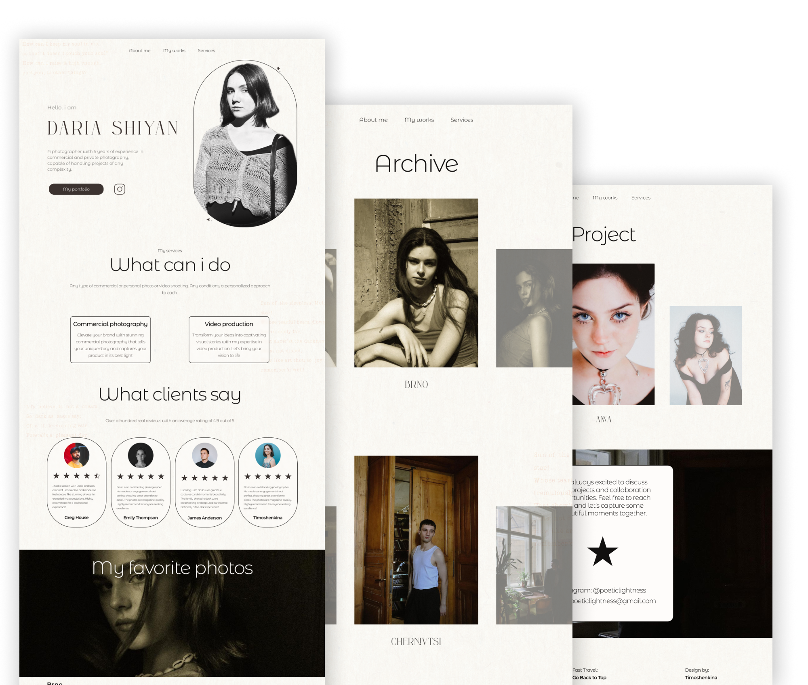
Task: Select the Video production service card
Action: (x=229, y=340)
